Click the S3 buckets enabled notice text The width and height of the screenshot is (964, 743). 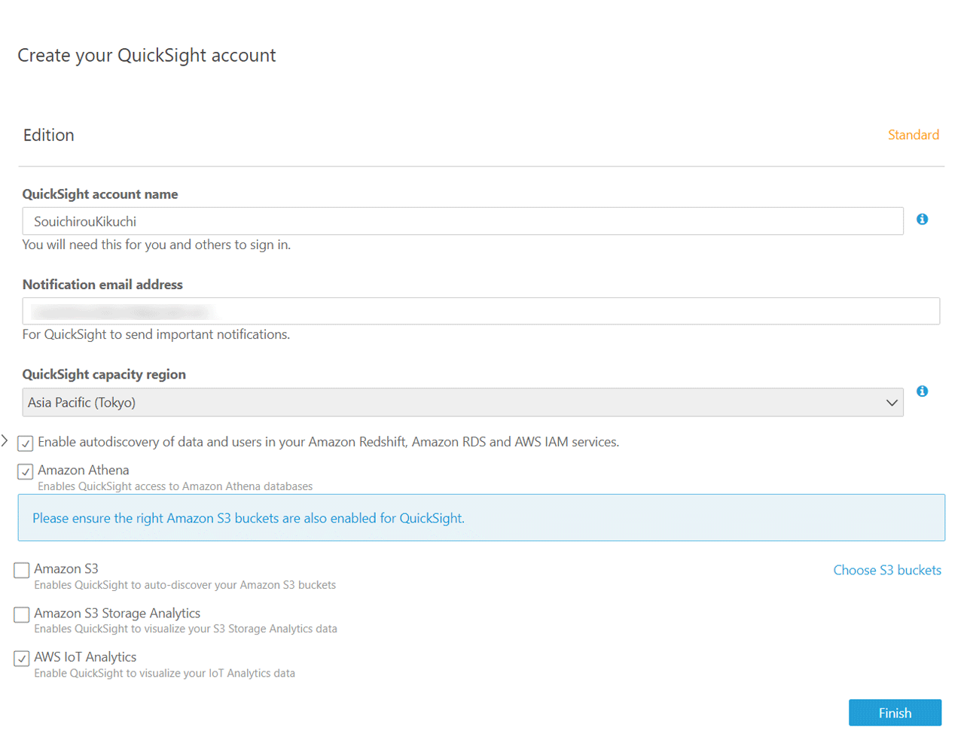click(249, 518)
